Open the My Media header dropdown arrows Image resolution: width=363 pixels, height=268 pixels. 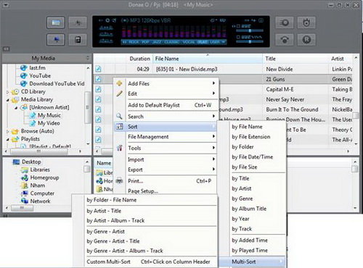[88, 58]
